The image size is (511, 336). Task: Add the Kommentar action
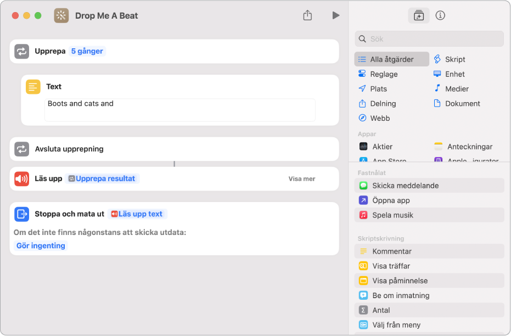click(x=429, y=251)
